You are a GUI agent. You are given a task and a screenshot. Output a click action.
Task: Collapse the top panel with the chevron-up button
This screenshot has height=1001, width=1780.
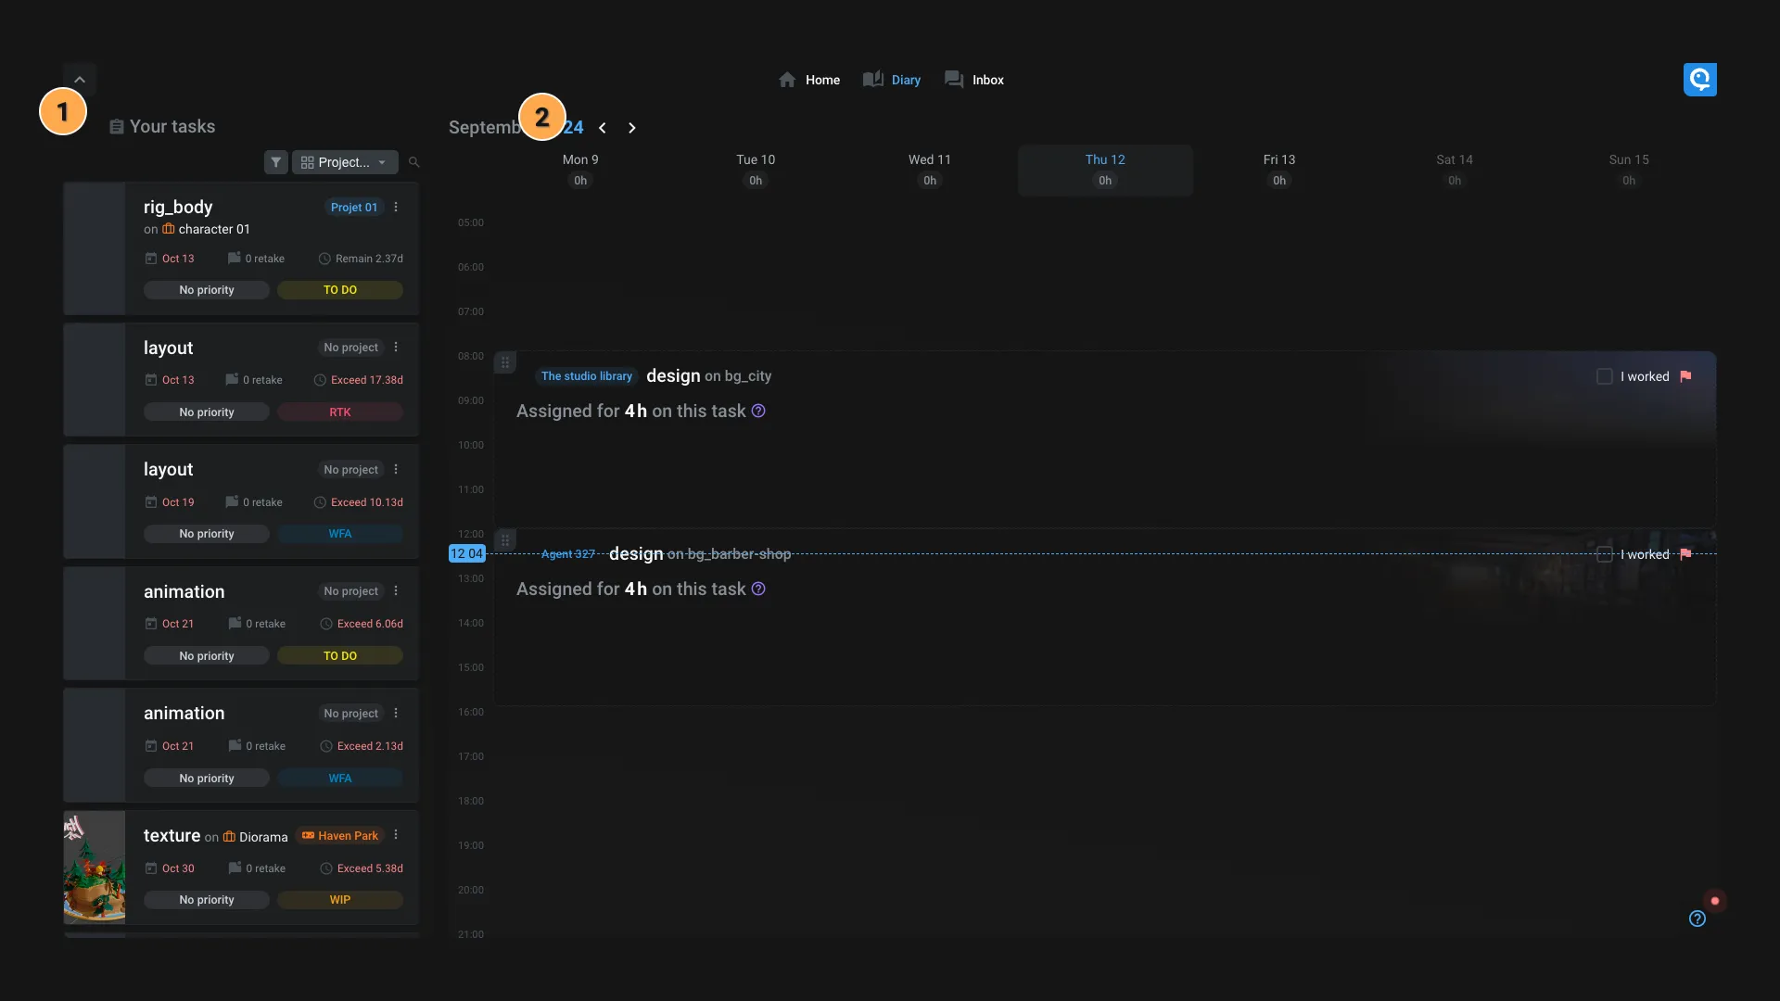click(x=80, y=80)
